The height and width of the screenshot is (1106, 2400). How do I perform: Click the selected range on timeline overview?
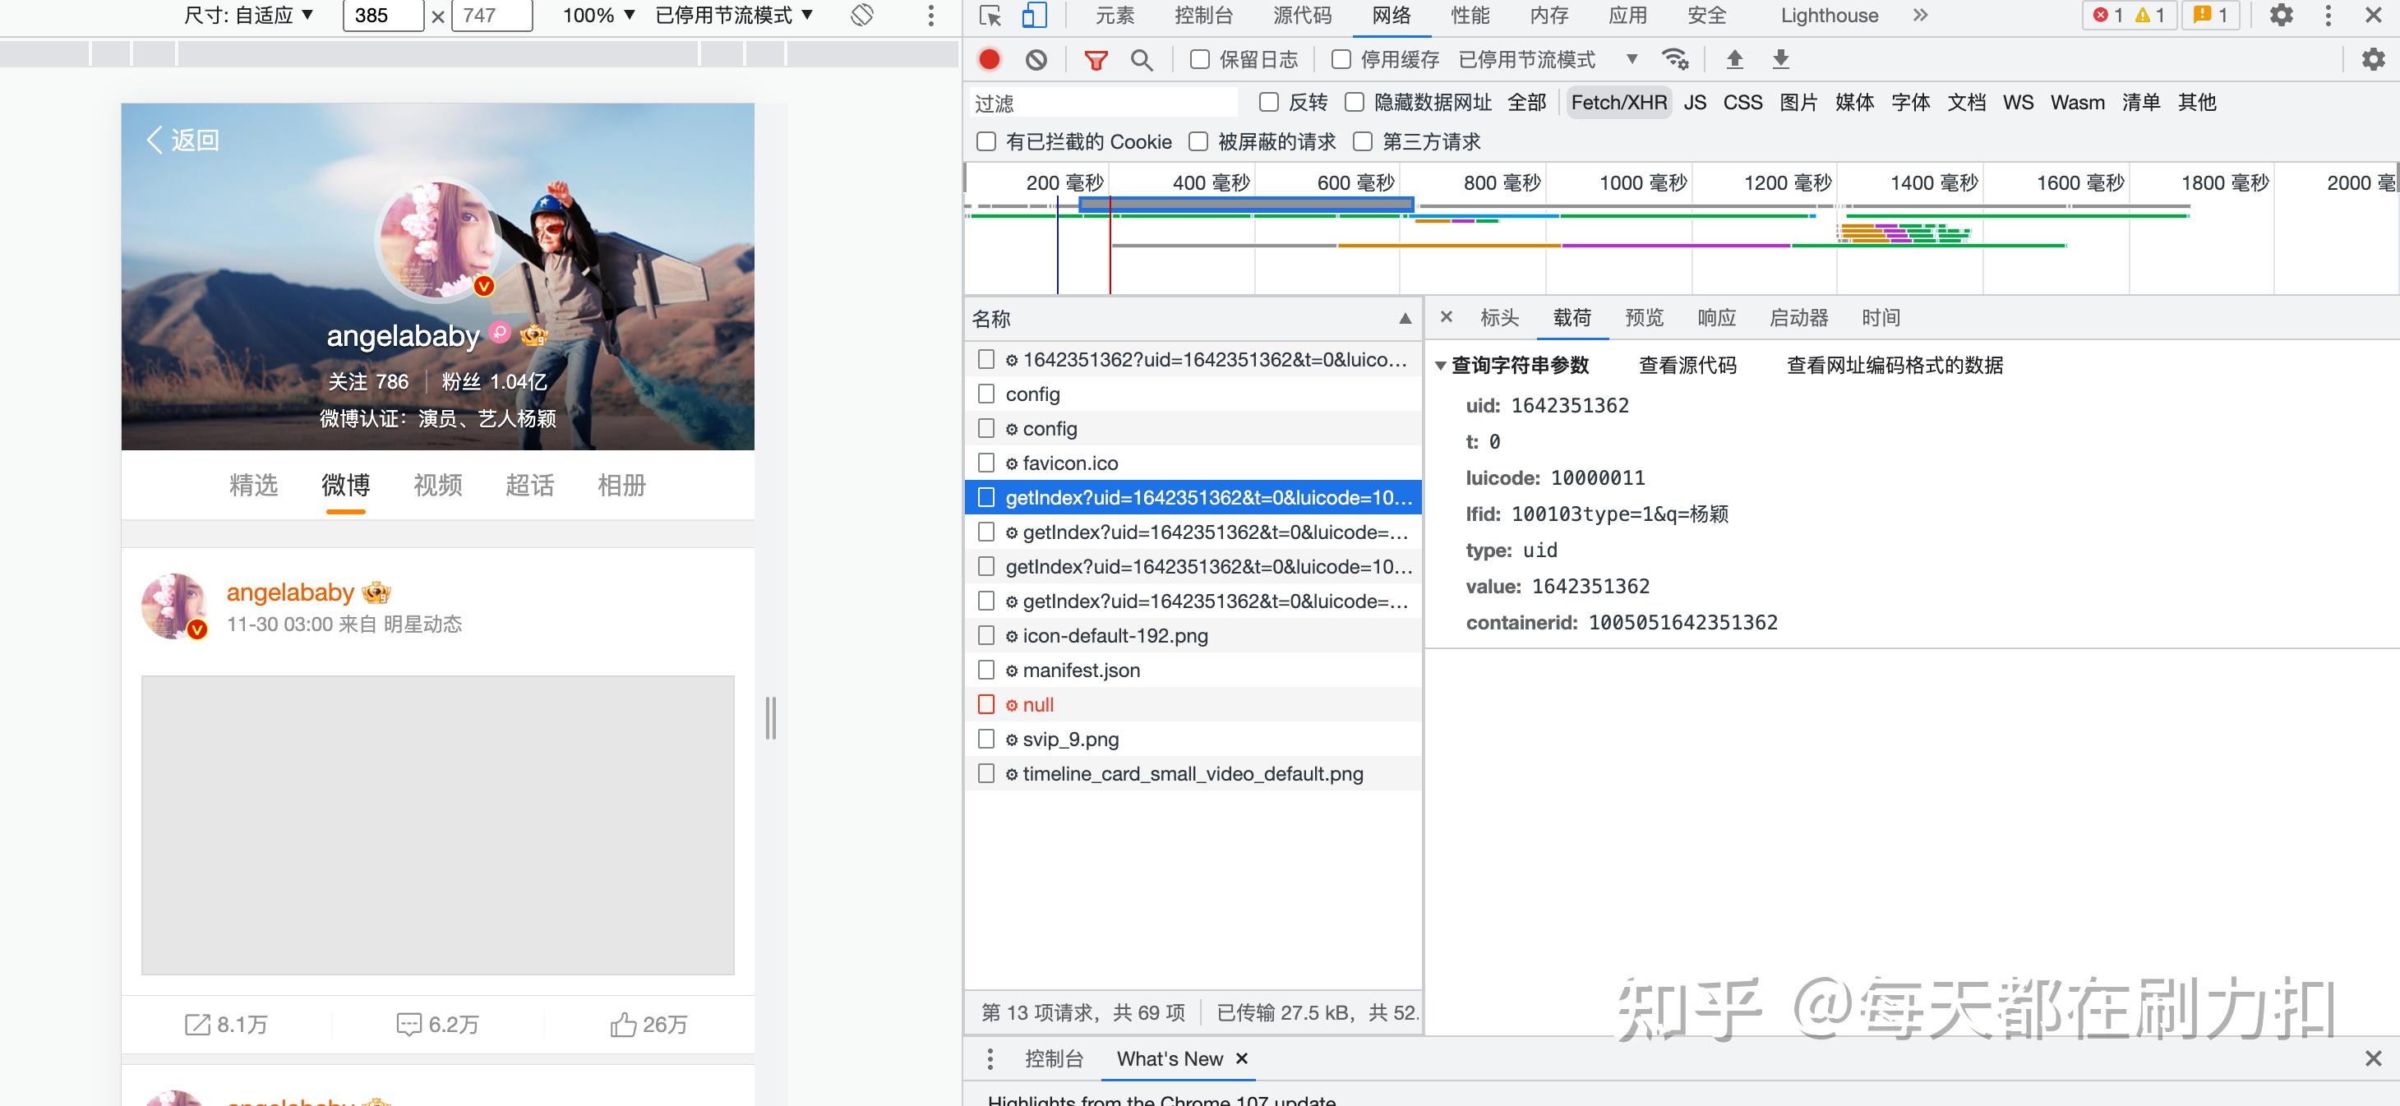[1247, 204]
